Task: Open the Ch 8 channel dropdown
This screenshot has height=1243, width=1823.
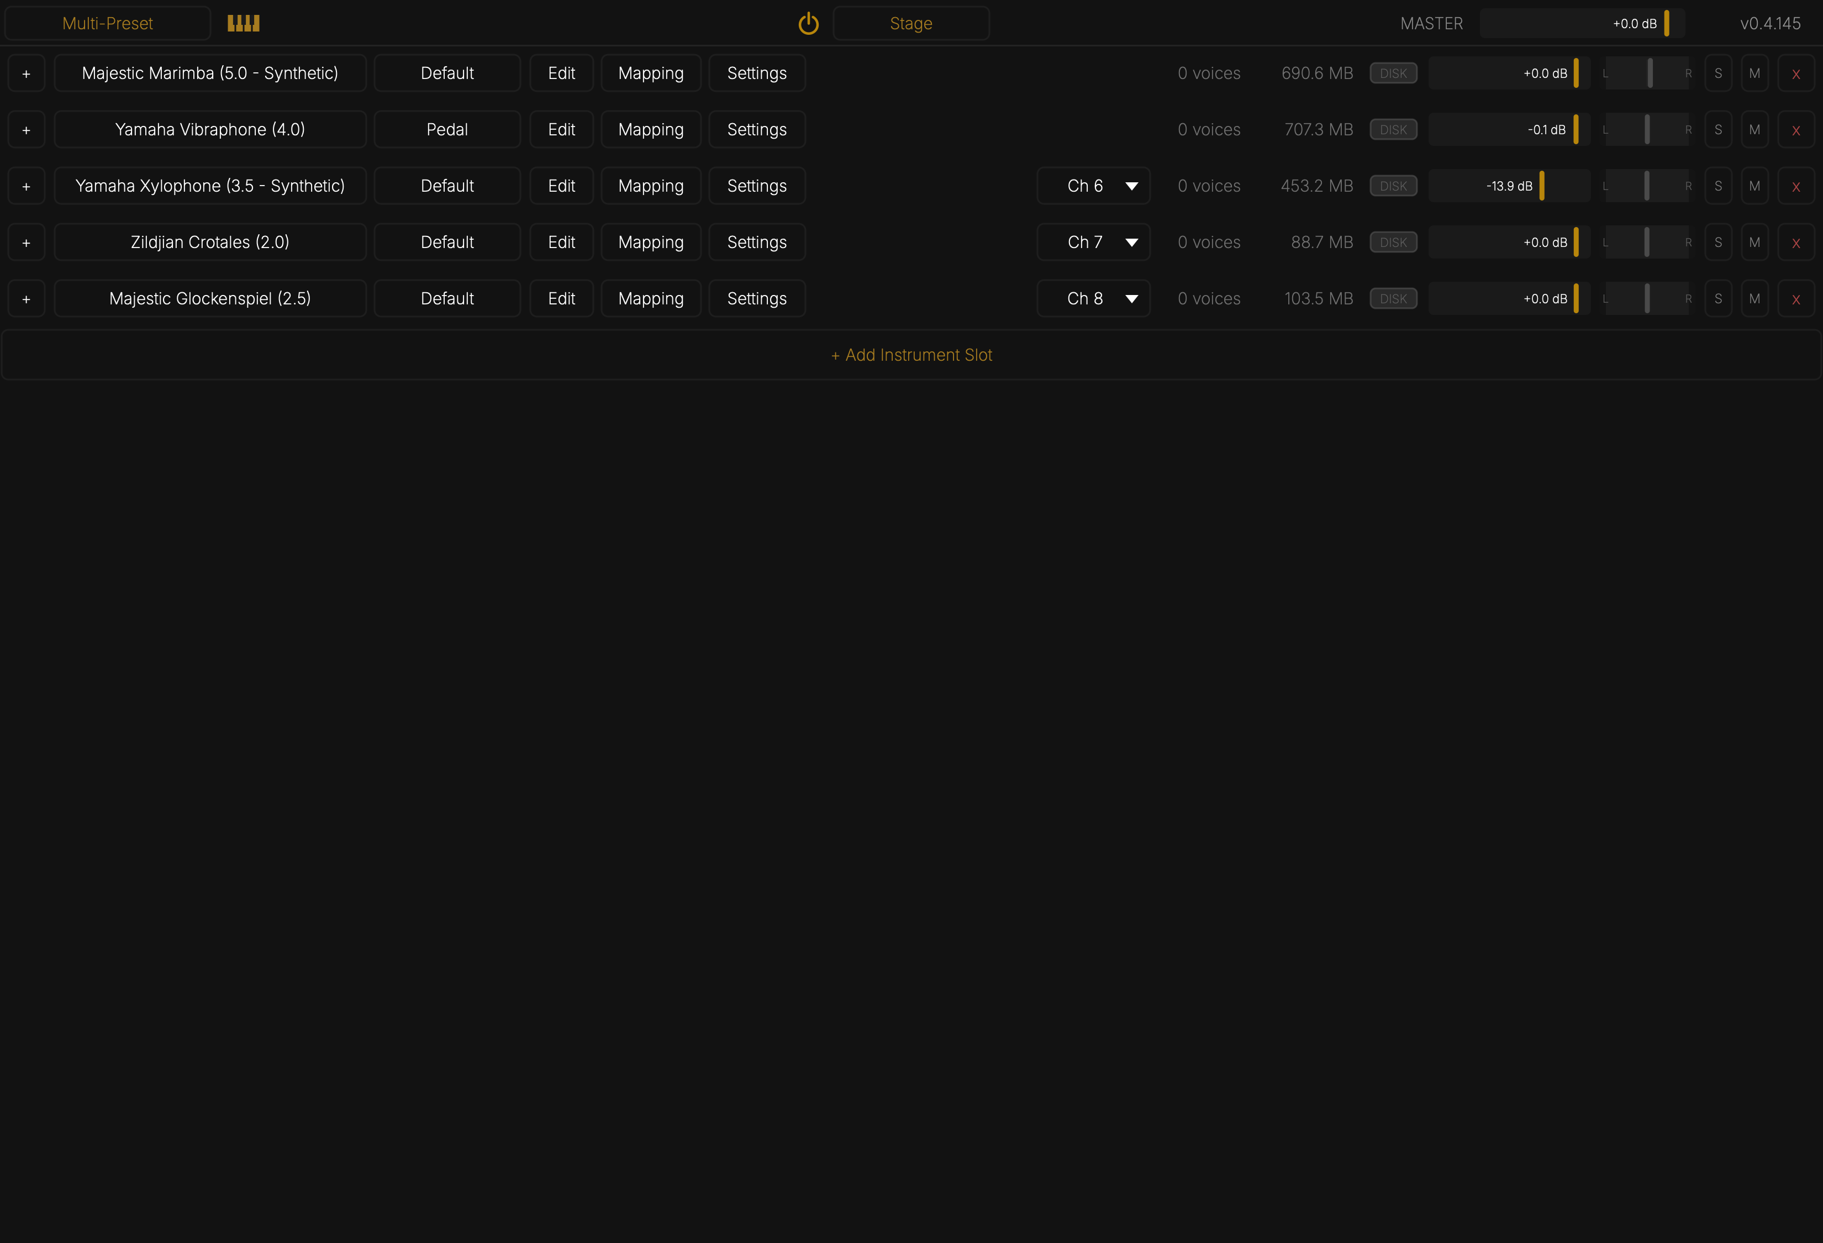Action: coord(1093,299)
